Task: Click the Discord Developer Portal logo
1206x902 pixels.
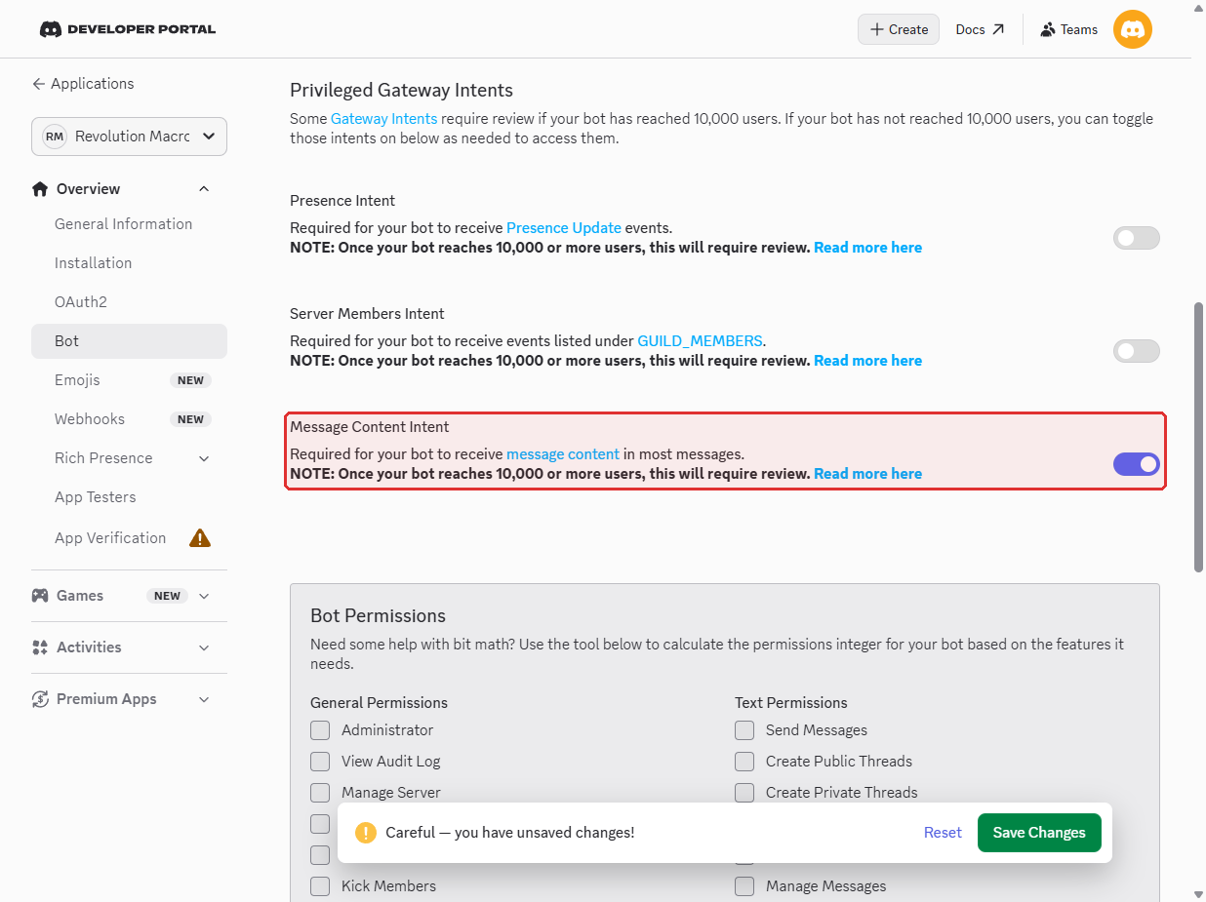Action: (x=128, y=29)
